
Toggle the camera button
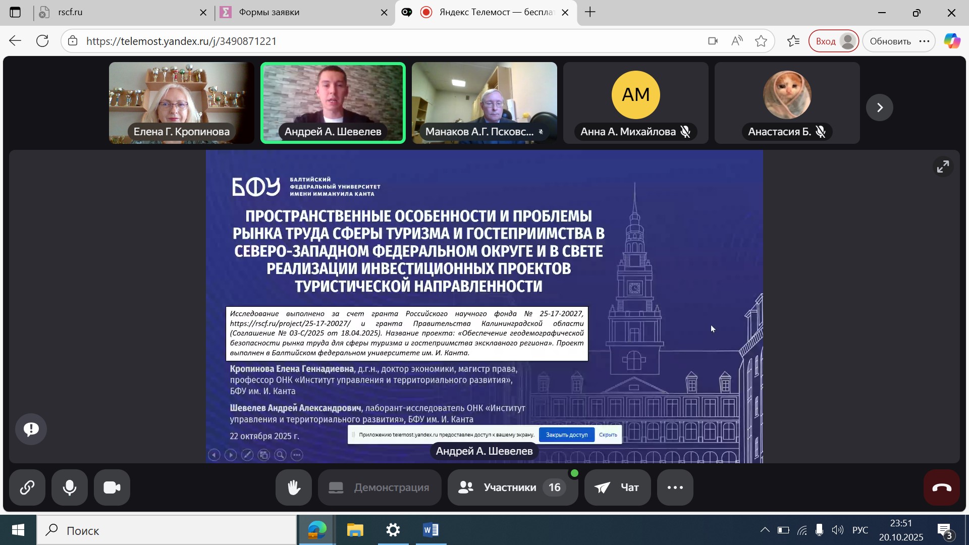tap(112, 487)
